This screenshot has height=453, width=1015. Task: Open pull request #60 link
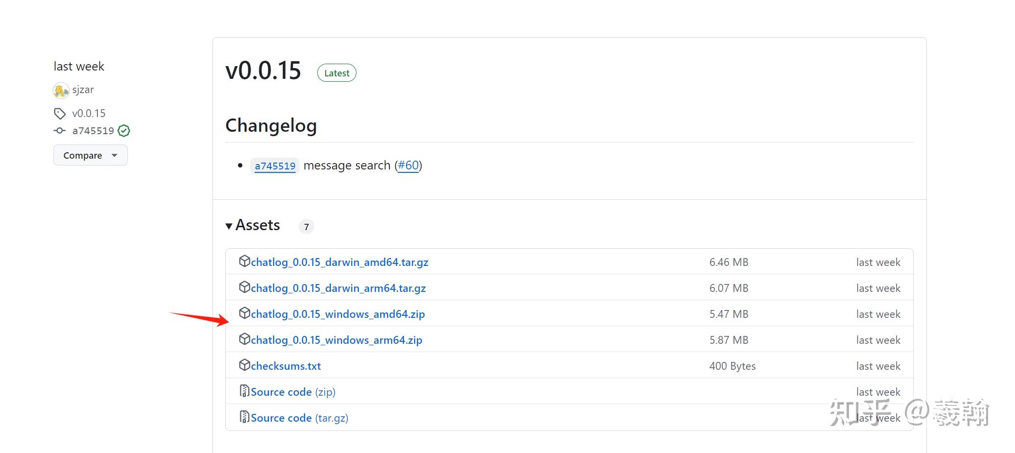pos(408,166)
